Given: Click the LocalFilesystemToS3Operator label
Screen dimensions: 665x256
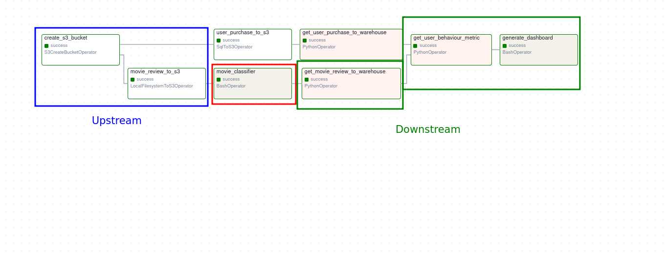Looking at the screenshot, I should point(161,86).
